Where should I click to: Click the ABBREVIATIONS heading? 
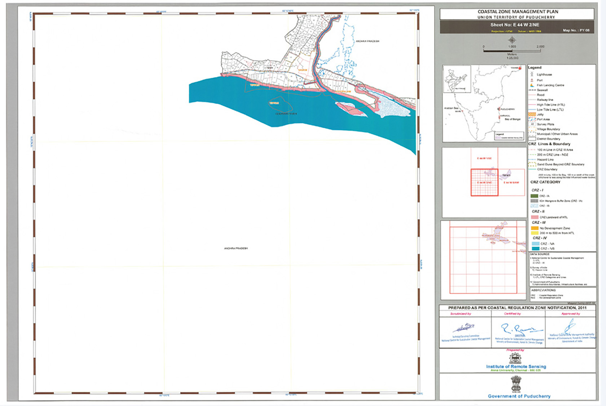[x=543, y=290]
